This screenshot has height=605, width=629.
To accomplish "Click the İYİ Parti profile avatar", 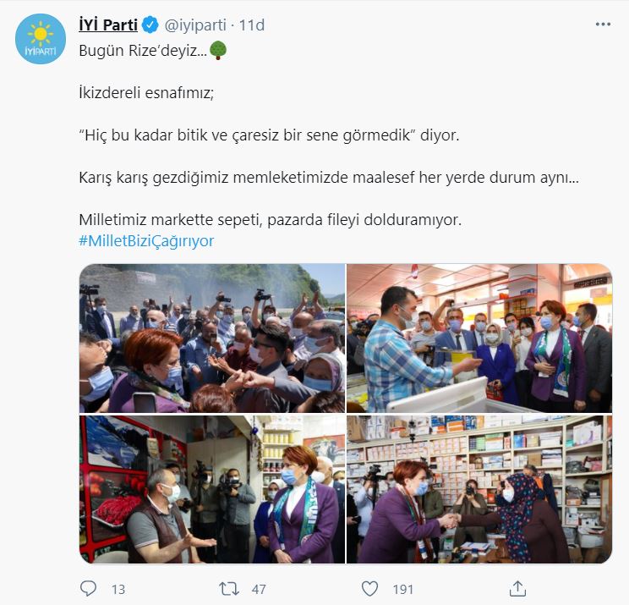I will (x=40, y=39).
